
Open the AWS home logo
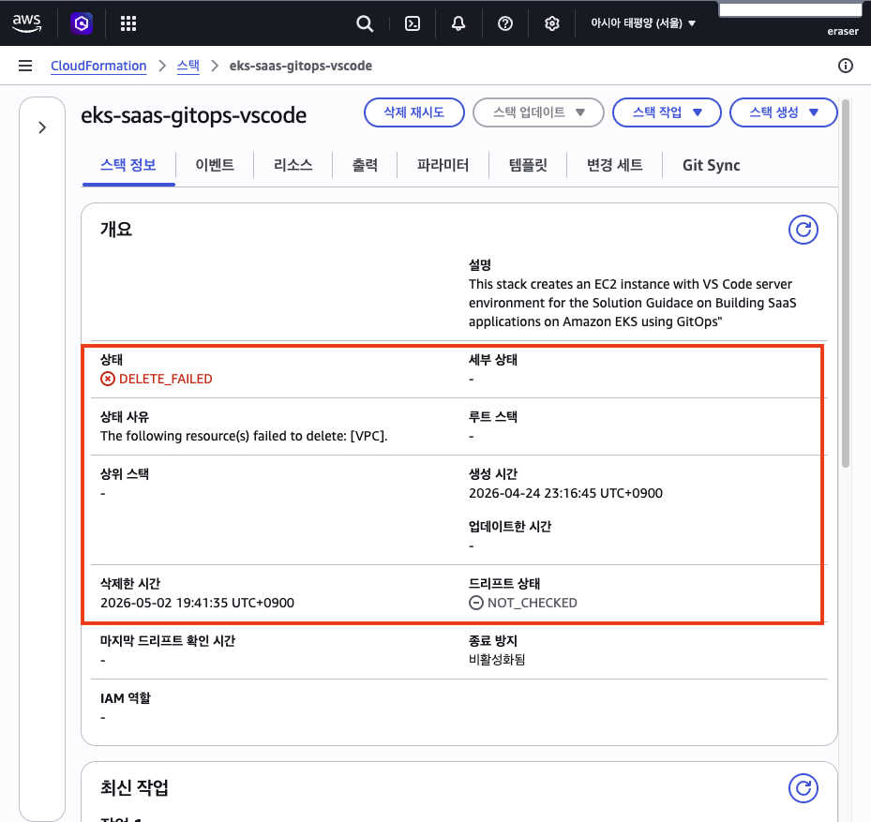[x=26, y=22]
